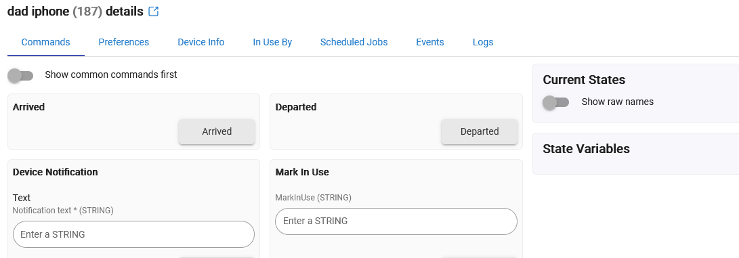The width and height of the screenshot is (739, 258).
Task: Open the Device Info tab
Action: (200, 42)
